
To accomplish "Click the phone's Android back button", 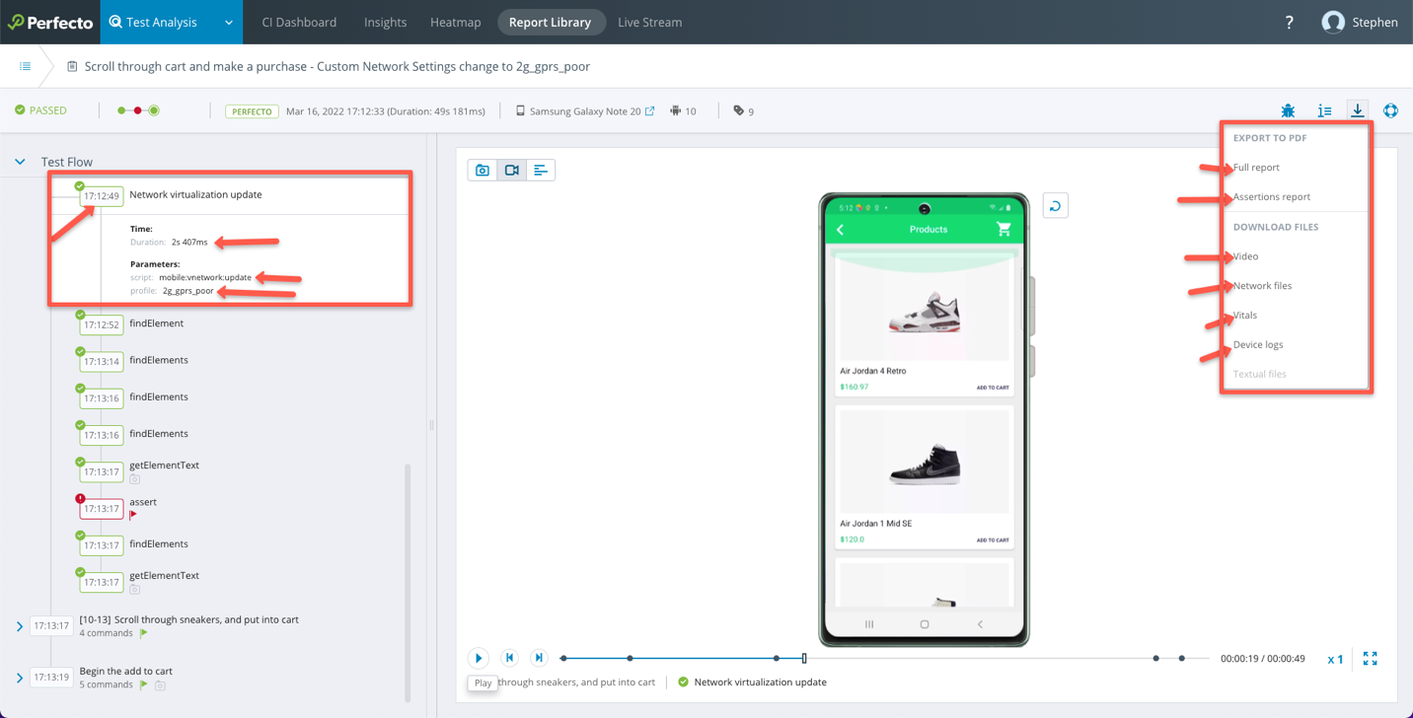I will pyautogui.click(x=980, y=624).
